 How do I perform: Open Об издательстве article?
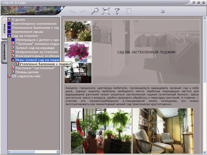pos(26,76)
